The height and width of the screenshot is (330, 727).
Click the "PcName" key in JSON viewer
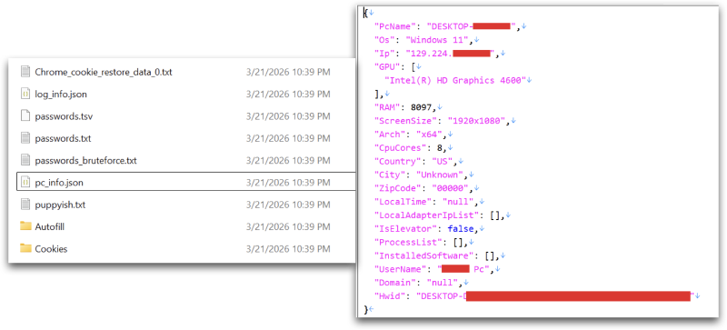pyautogui.click(x=396, y=26)
